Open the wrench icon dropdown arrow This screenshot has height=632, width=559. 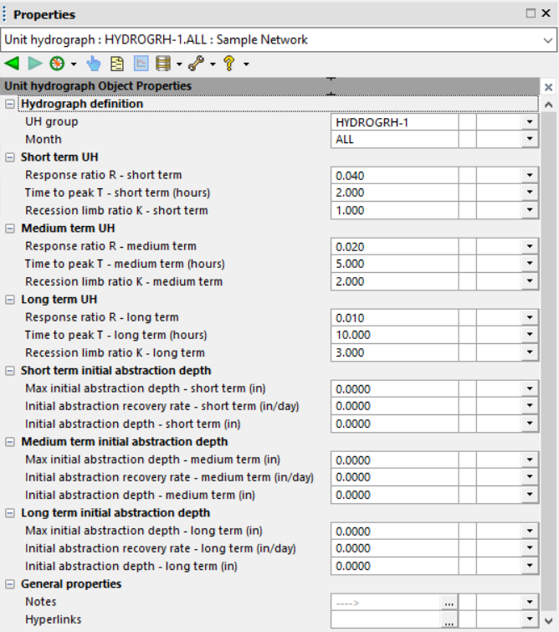click(x=213, y=64)
